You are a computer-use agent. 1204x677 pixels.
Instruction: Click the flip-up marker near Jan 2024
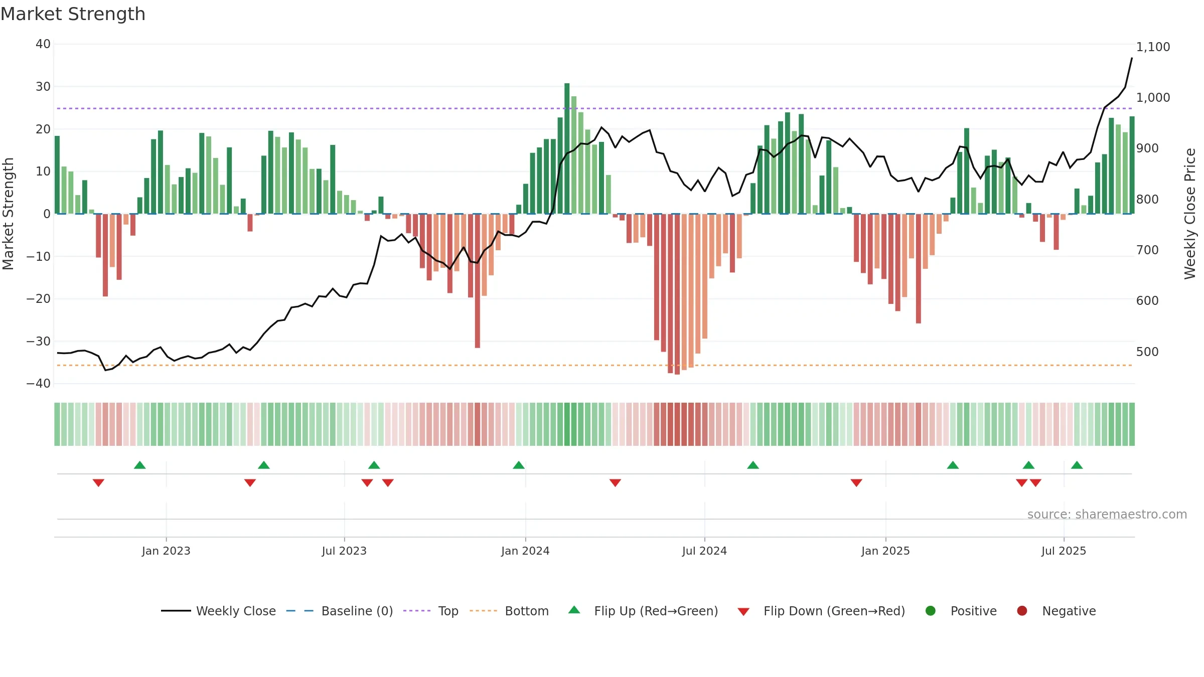tap(519, 465)
